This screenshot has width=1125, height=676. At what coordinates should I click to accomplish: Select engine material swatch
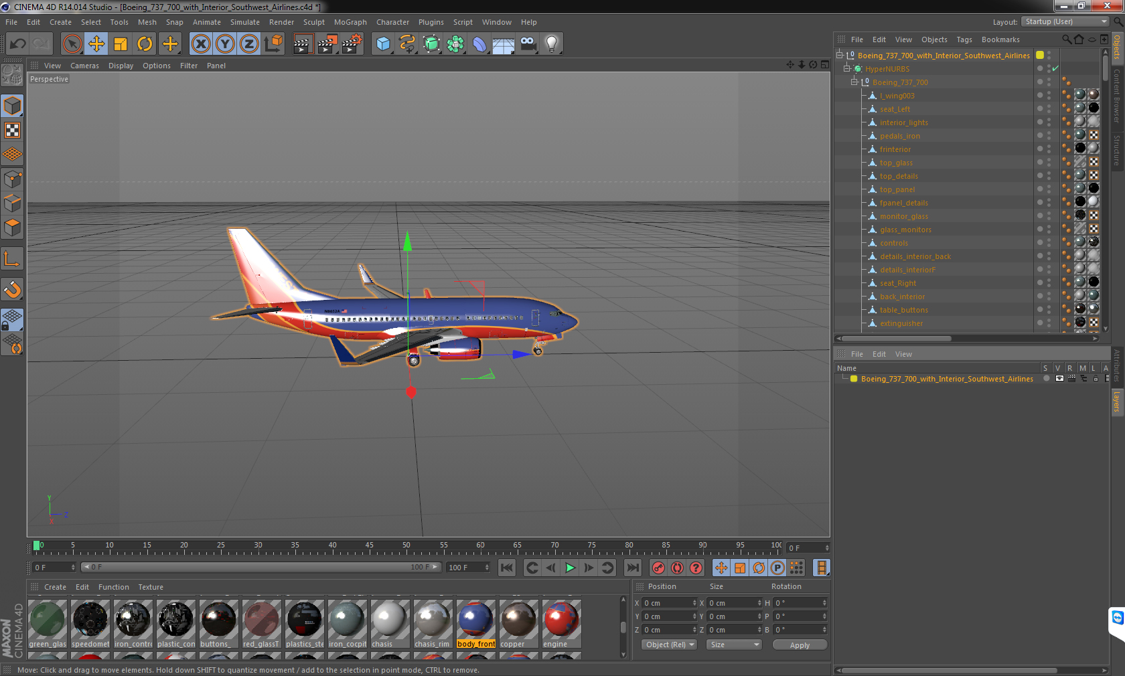click(562, 624)
